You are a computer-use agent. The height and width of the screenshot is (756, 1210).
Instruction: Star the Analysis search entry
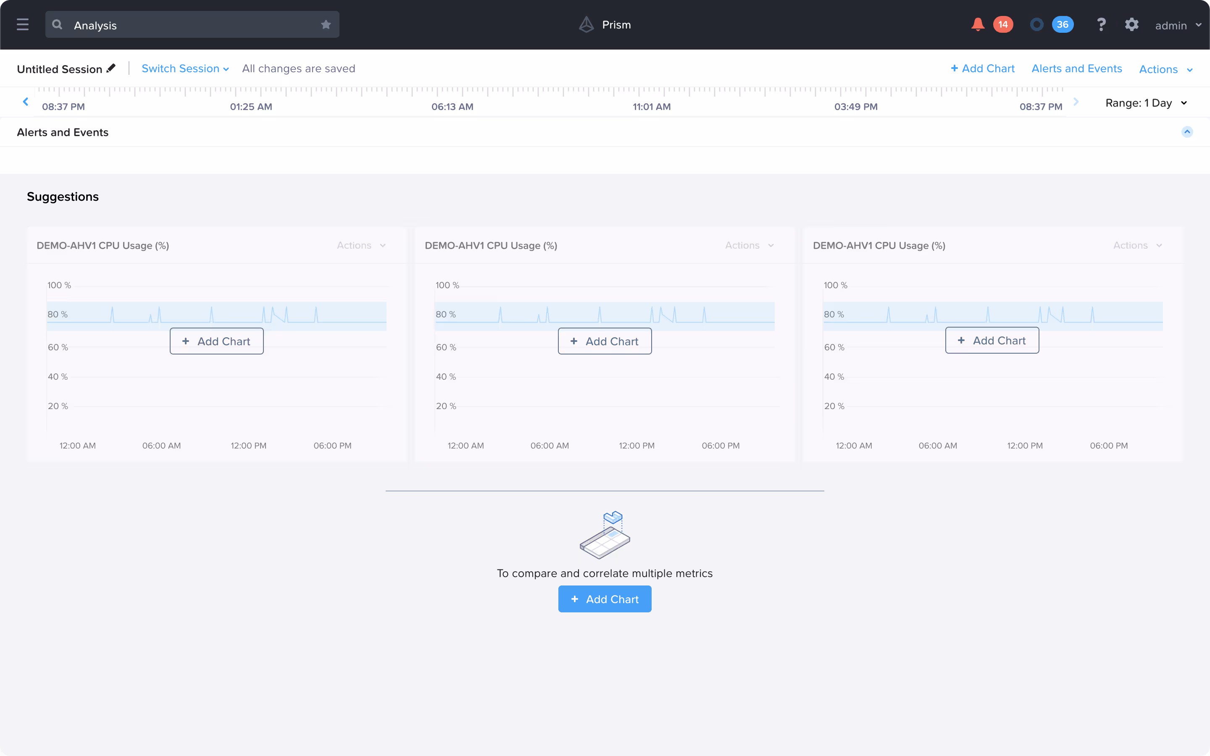(x=326, y=24)
